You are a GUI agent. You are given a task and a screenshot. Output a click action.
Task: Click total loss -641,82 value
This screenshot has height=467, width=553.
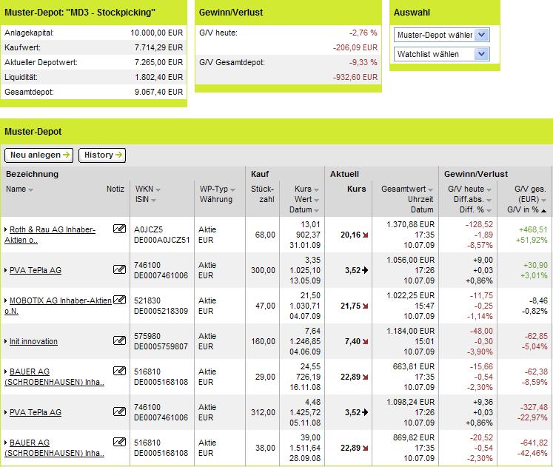tap(534, 443)
